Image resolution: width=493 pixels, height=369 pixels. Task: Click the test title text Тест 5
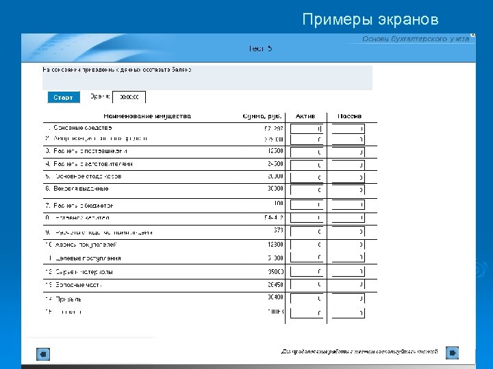pyautogui.click(x=260, y=49)
